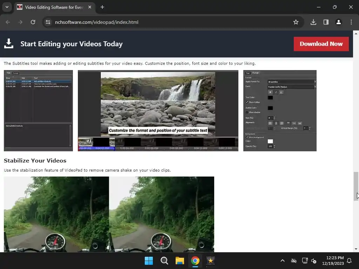Image resolution: width=359 pixels, height=269 pixels.
Task: Open Apply Format To 'All subtitles' dropdown
Action: [x=292, y=82]
